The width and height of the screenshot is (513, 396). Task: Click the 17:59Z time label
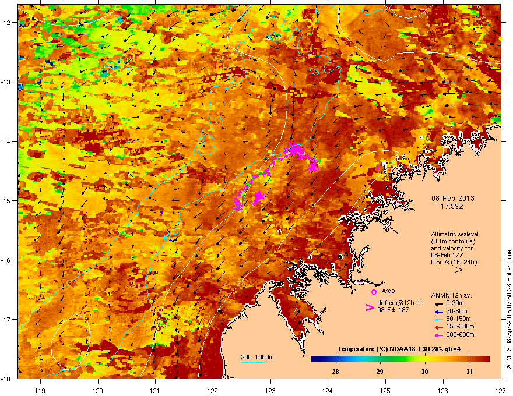tap(452, 207)
